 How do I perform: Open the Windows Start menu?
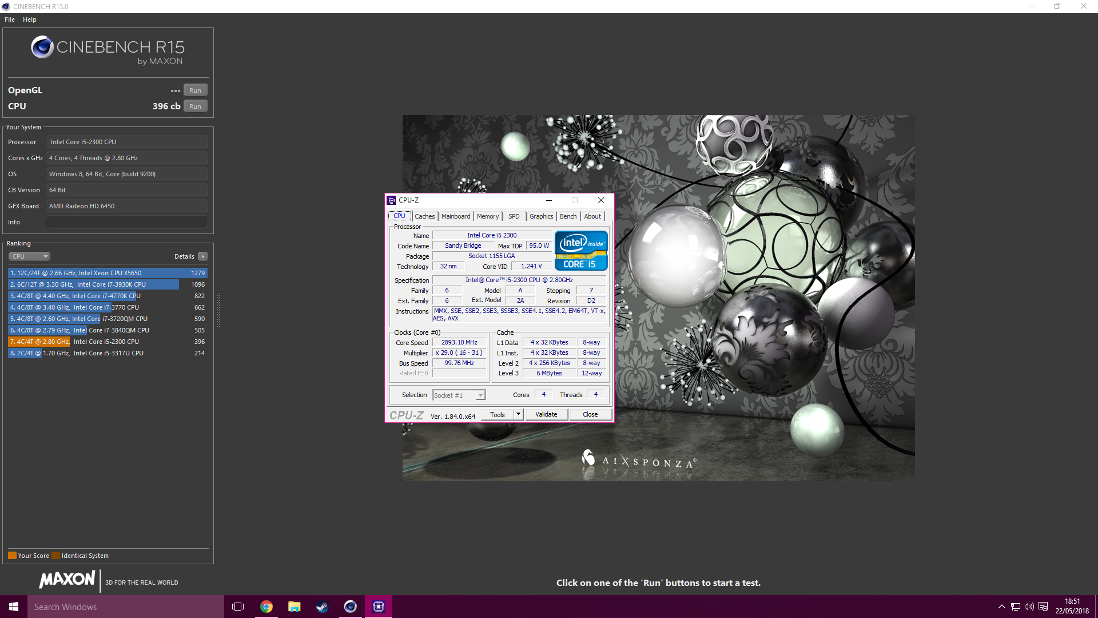point(14,607)
